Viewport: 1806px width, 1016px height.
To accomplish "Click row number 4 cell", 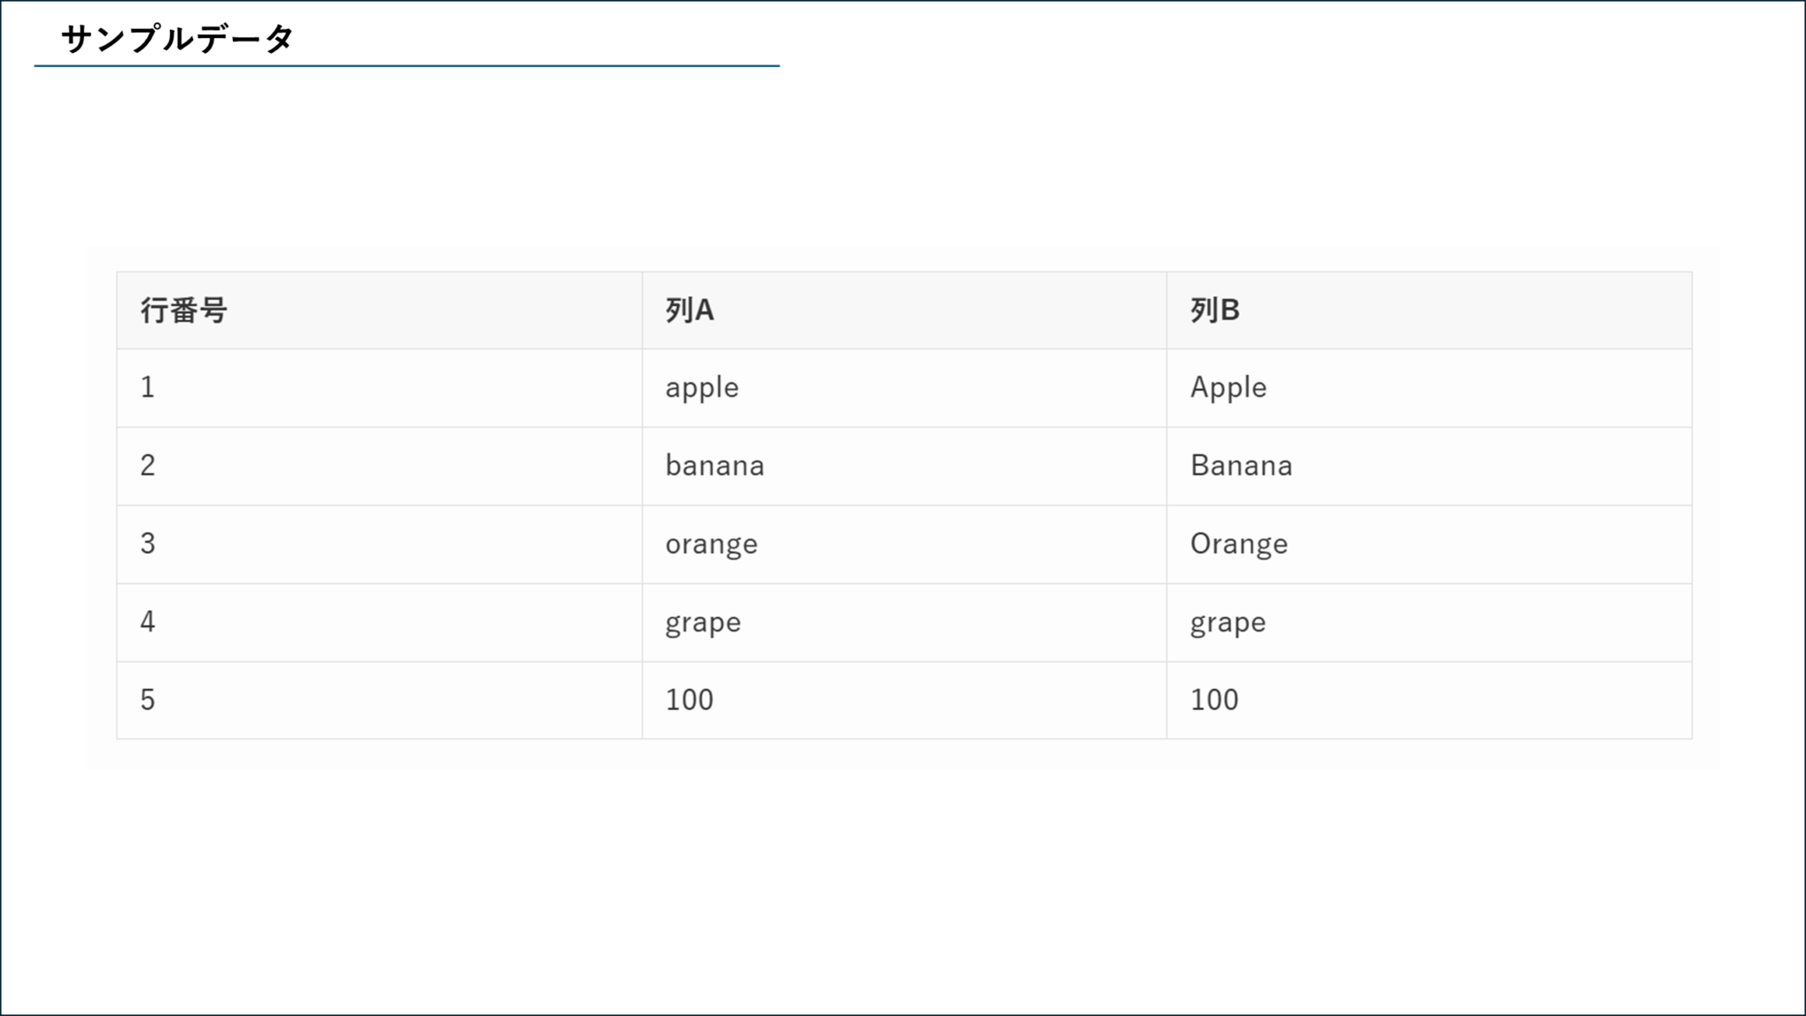I will [148, 622].
